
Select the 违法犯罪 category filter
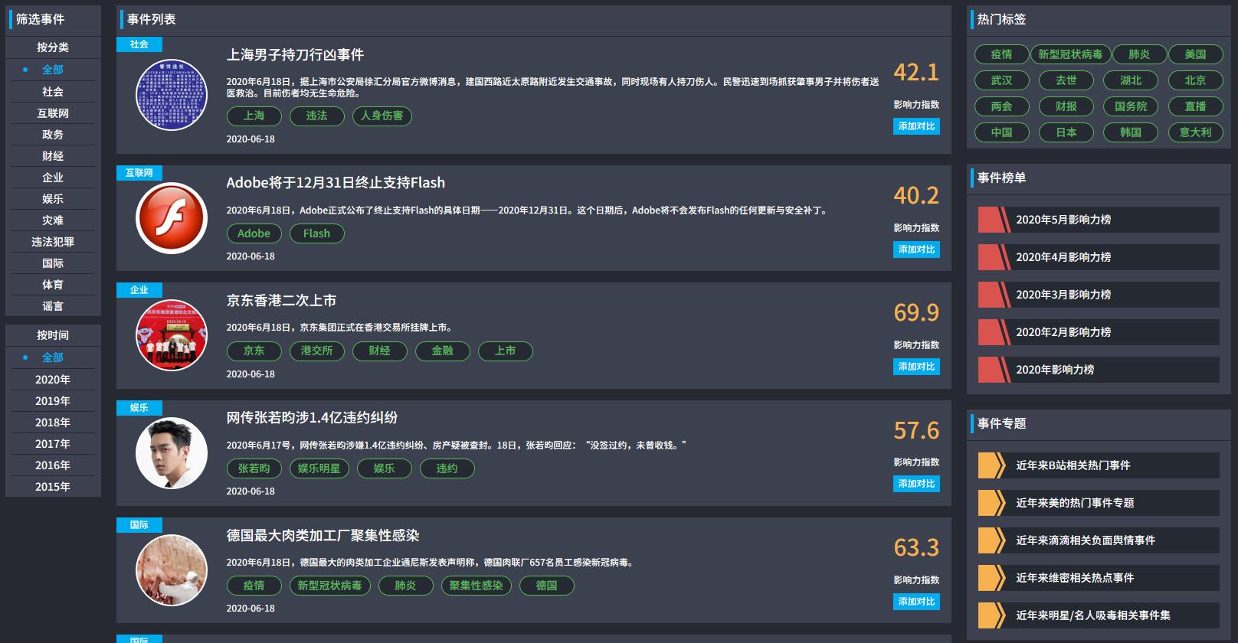click(53, 242)
